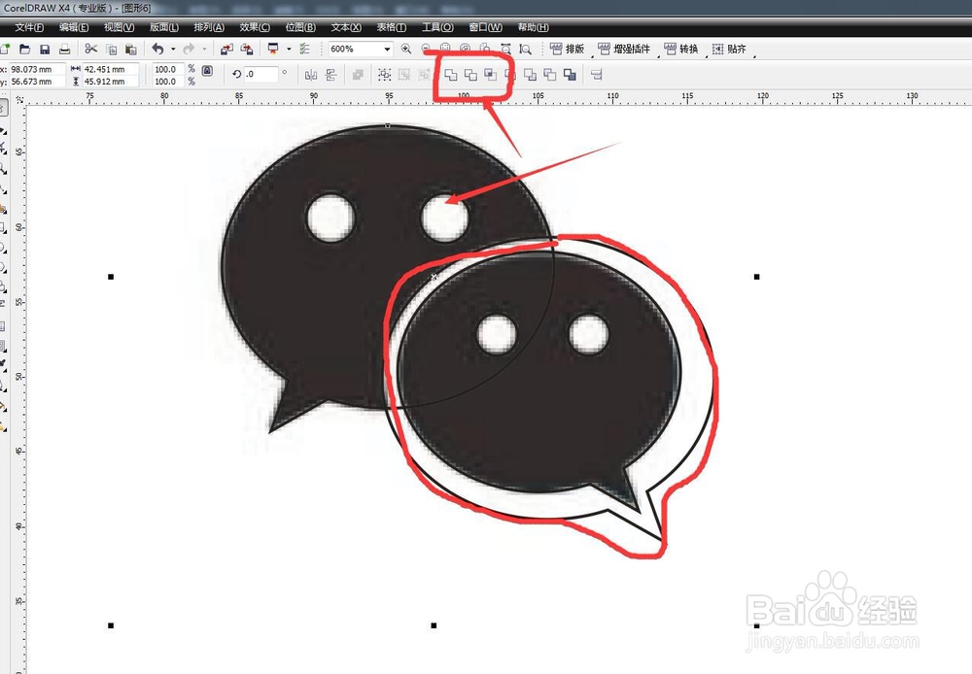The width and height of the screenshot is (972, 674).
Task: Click the Application launcher icon
Action: click(273, 49)
